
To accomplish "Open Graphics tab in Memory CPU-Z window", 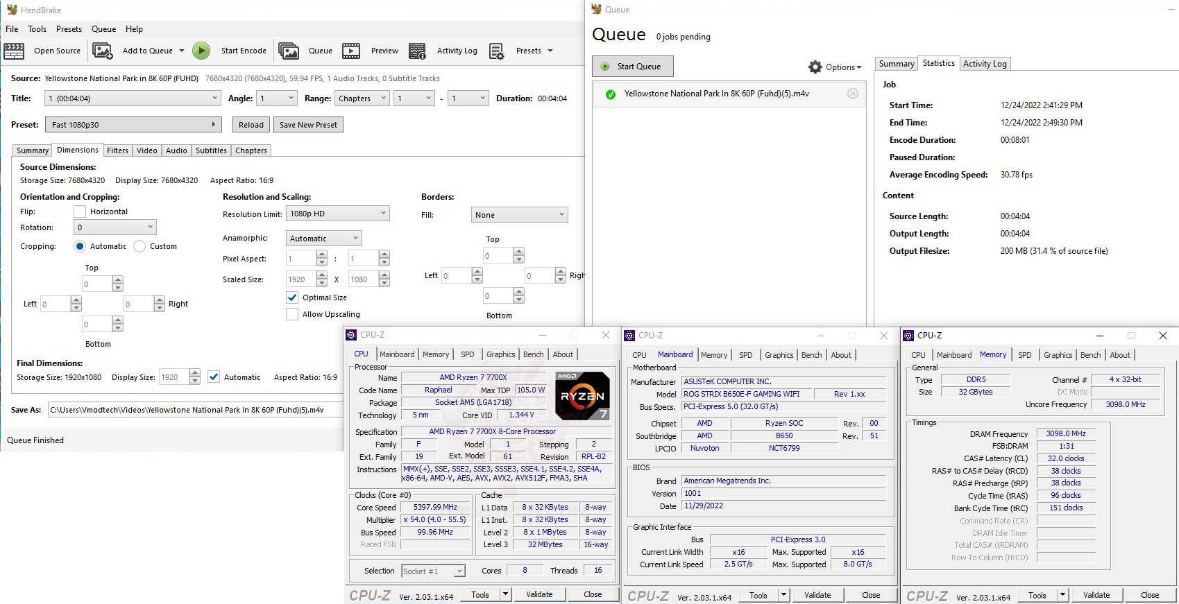I will [1058, 355].
